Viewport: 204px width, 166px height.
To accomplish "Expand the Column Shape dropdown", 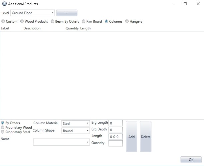I will click(76, 131).
